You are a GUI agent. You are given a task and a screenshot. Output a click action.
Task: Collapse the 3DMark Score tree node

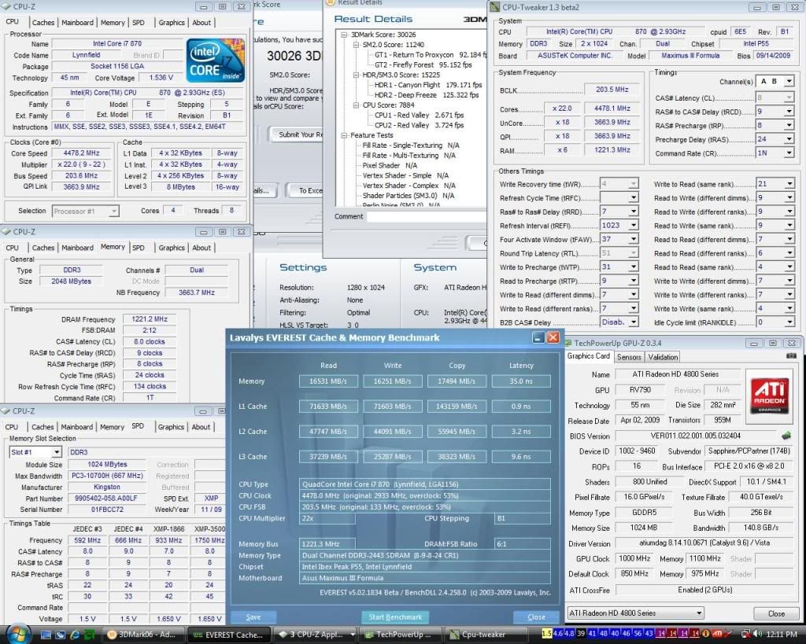point(344,35)
